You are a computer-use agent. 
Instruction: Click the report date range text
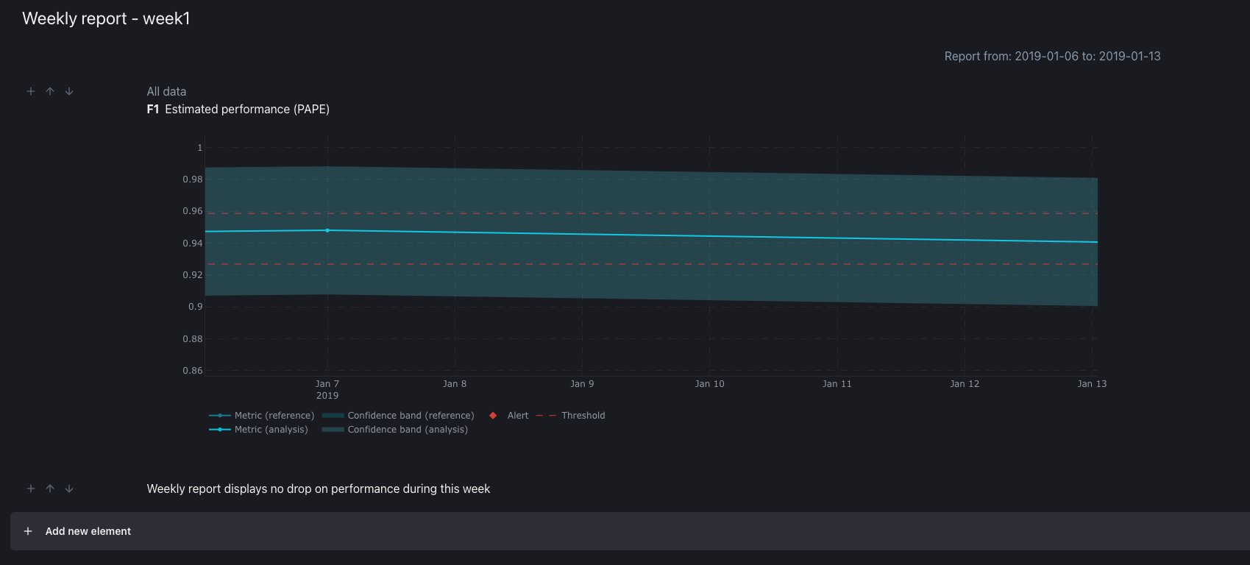[1052, 57]
